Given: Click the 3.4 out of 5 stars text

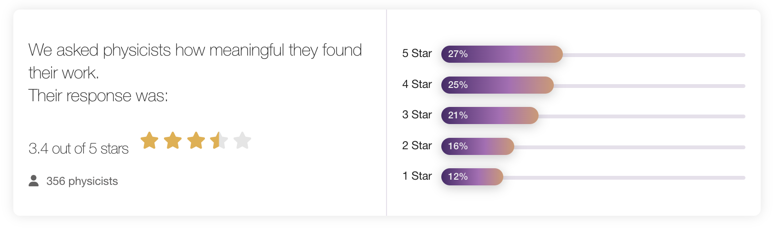Looking at the screenshot, I should coord(79,149).
